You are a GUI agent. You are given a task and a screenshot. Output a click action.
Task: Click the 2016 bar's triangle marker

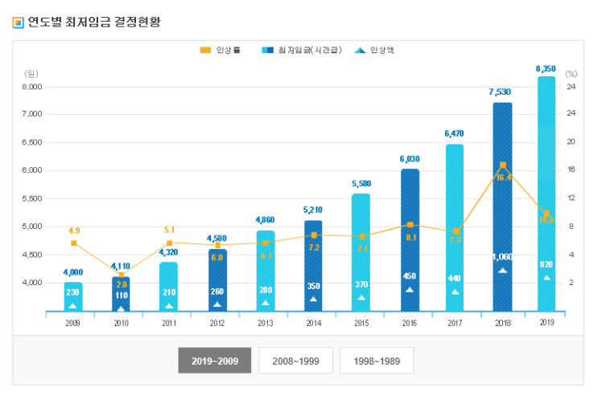pos(410,290)
